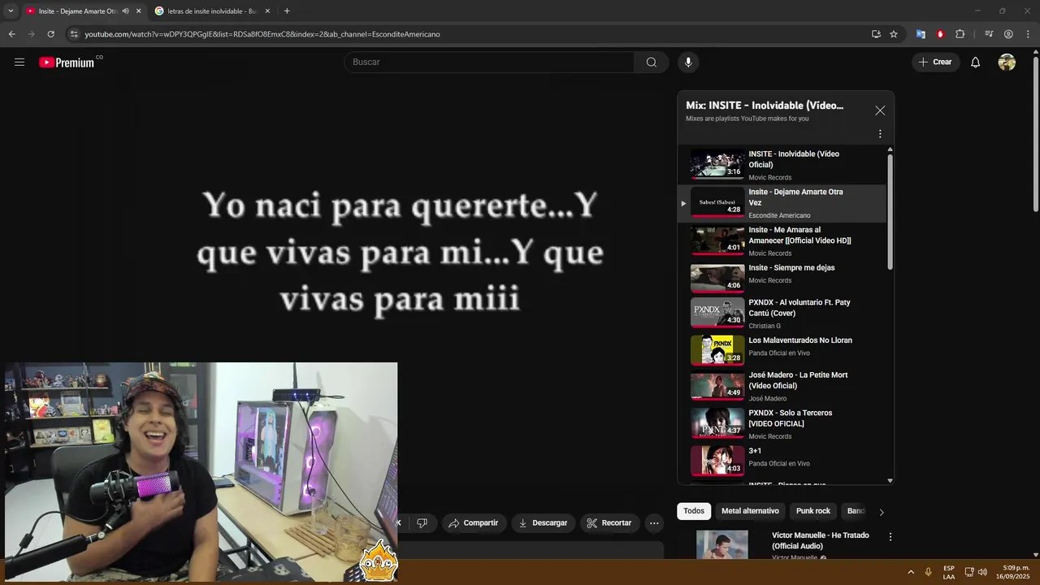Viewport: 1040px width, 585px height.
Task: Open the YouTube hamburger guide menu
Action: 19,62
